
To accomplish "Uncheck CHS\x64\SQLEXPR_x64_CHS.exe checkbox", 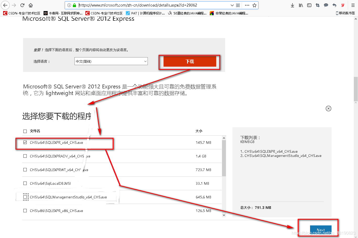I will 25,142.
